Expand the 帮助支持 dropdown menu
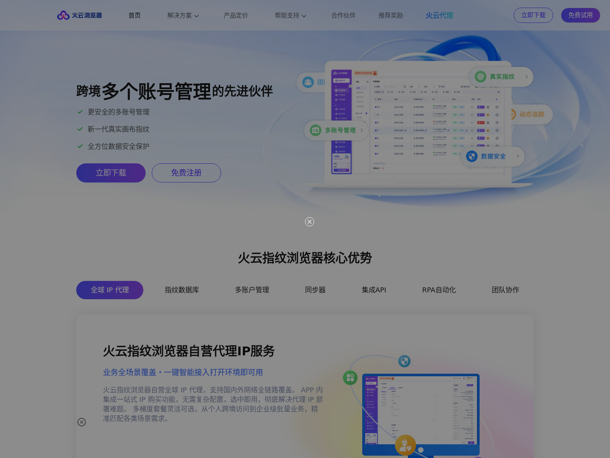610x458 pixels. [291, 16]
